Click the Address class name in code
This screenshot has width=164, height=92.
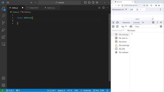click(x=28, y=18)
